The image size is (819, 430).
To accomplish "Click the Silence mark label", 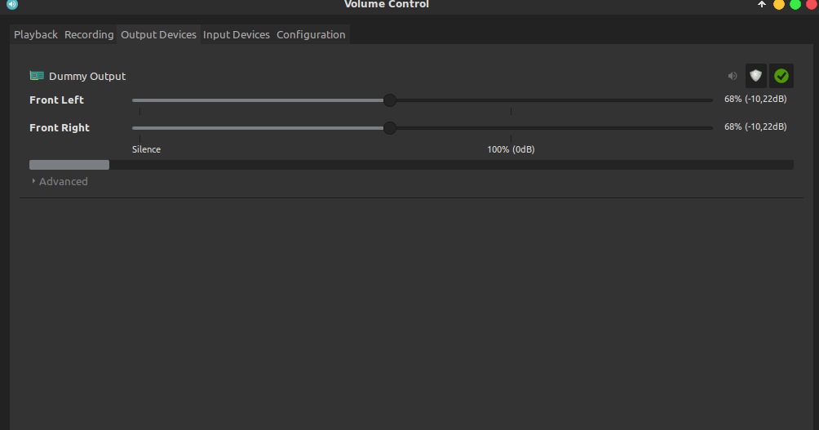I will click(x=147, y=149).
